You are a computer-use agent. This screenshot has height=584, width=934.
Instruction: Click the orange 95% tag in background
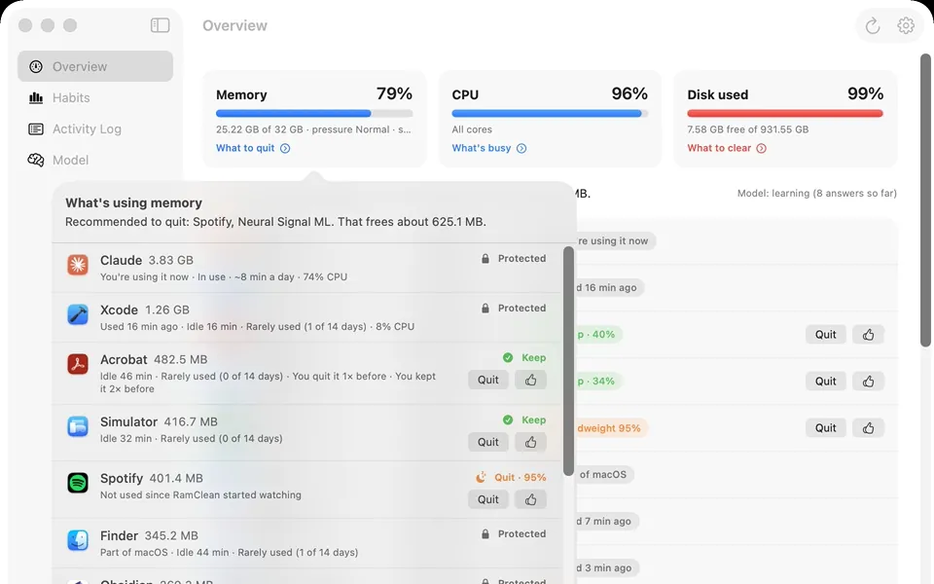[x=610, y=428]
